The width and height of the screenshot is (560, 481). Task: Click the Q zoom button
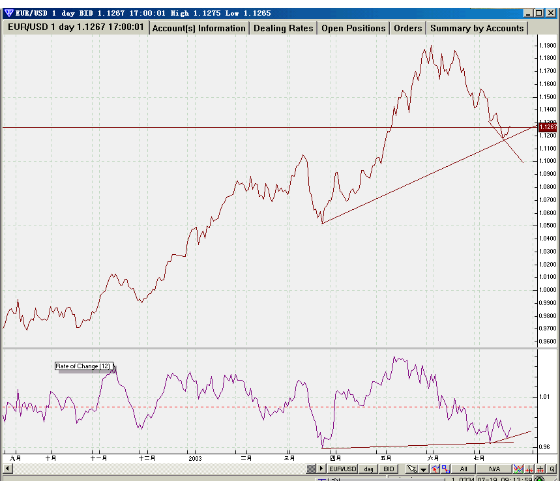point(552,469)
